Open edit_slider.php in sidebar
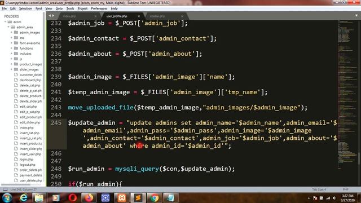Image resolution: width=361 pixels, height=203 pixels. (30, 122)
